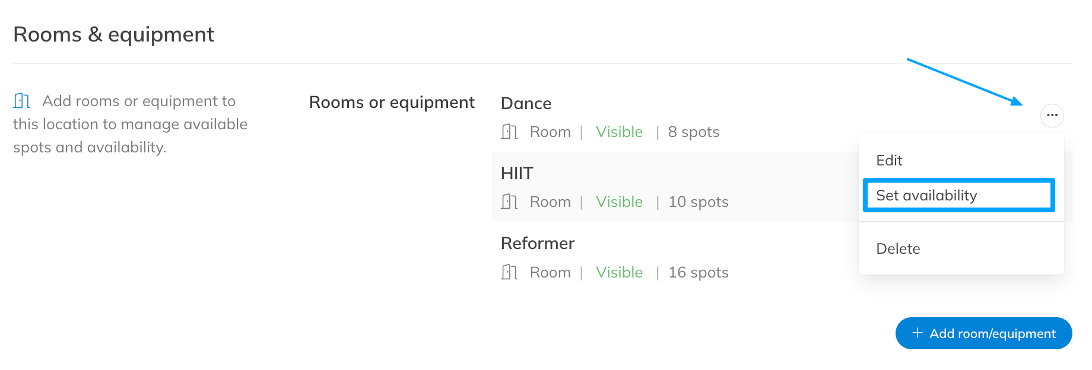Click the Reformer room name
The image size is (1092, 370).
[537, 244]
